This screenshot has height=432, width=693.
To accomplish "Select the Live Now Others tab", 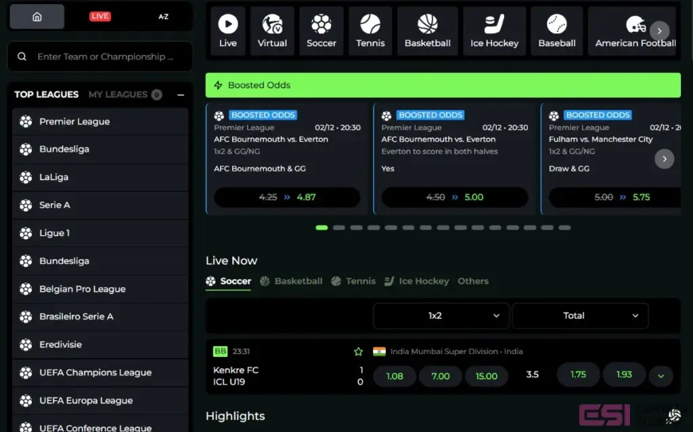I will tap(473, 281).
